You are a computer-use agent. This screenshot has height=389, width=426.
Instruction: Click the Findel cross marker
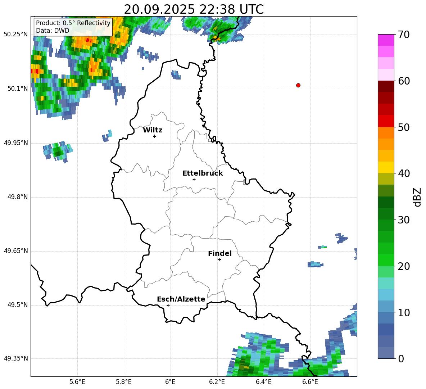point(219,260)
